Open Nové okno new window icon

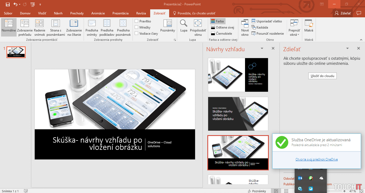[245, 24]
